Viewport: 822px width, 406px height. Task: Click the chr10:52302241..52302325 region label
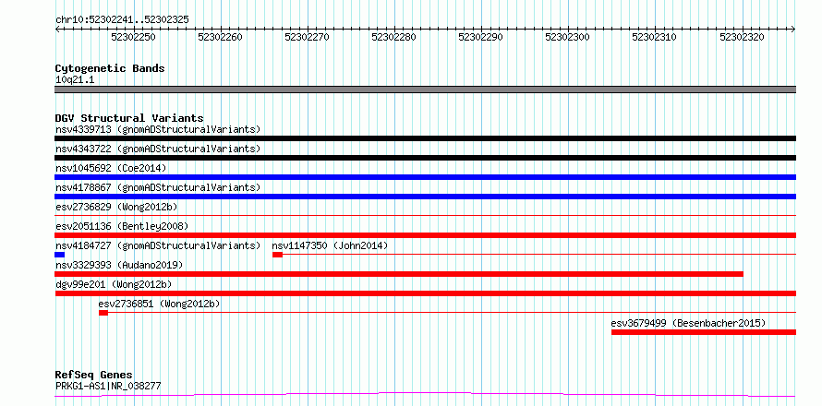[x=122, y=20]
